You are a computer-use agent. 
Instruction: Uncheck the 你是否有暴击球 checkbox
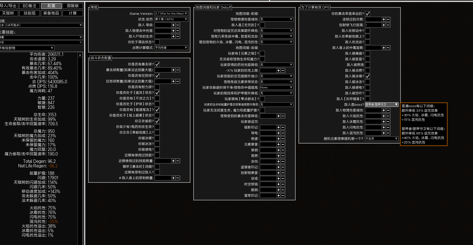(157, 64)
